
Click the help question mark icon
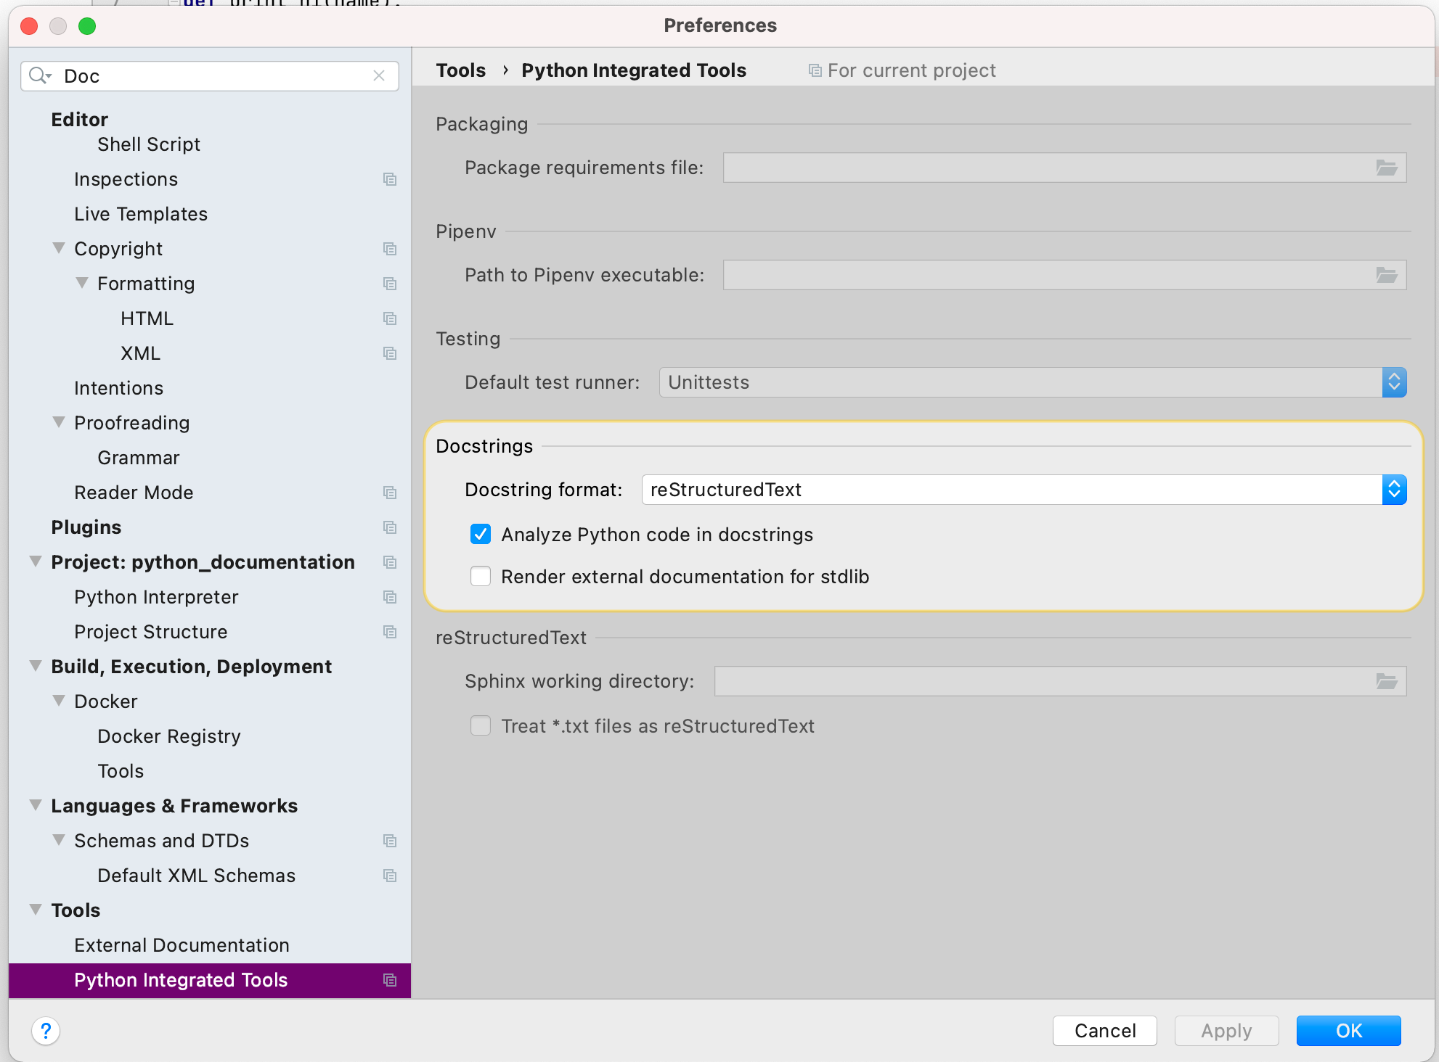tap(45, 1030)
